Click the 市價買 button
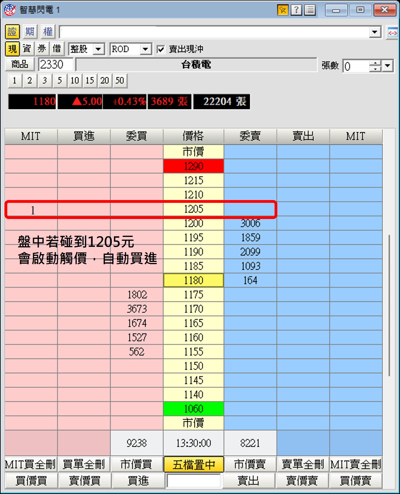The width and height of the screenshot is (400, 494). tap(137, 464)
